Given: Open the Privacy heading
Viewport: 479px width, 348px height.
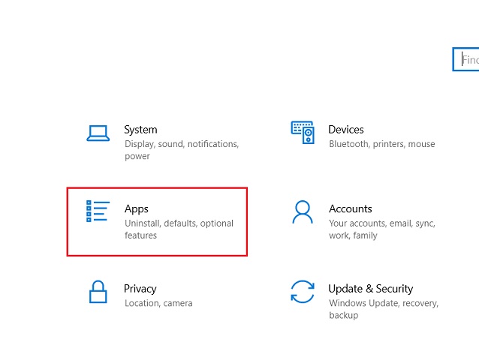Looking at the screenshot, I should pyautogui.click(x=140, y=289).
